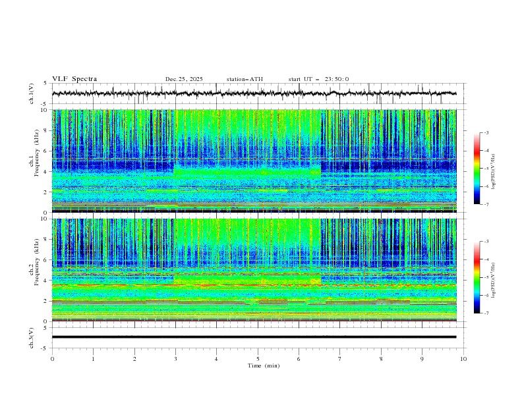The height and width of the screenshot is (403, 522).
Task: Click the ch.1 spectrogram at 4 kHz band
Action: click(247, 172)
